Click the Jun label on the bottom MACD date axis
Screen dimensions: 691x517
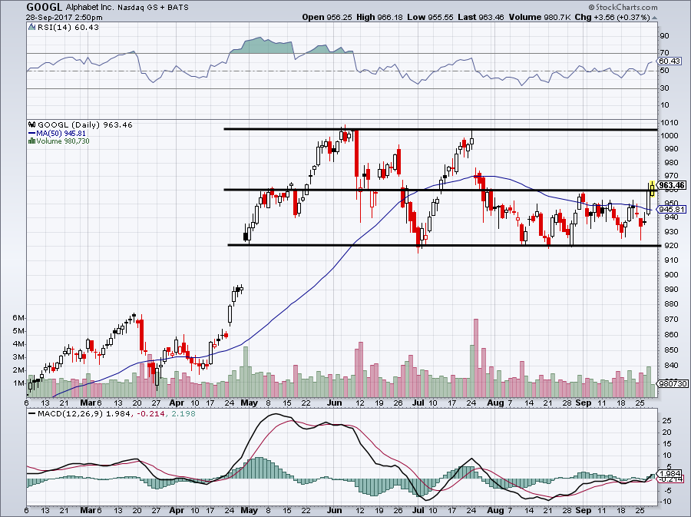[x=335, y=510]
